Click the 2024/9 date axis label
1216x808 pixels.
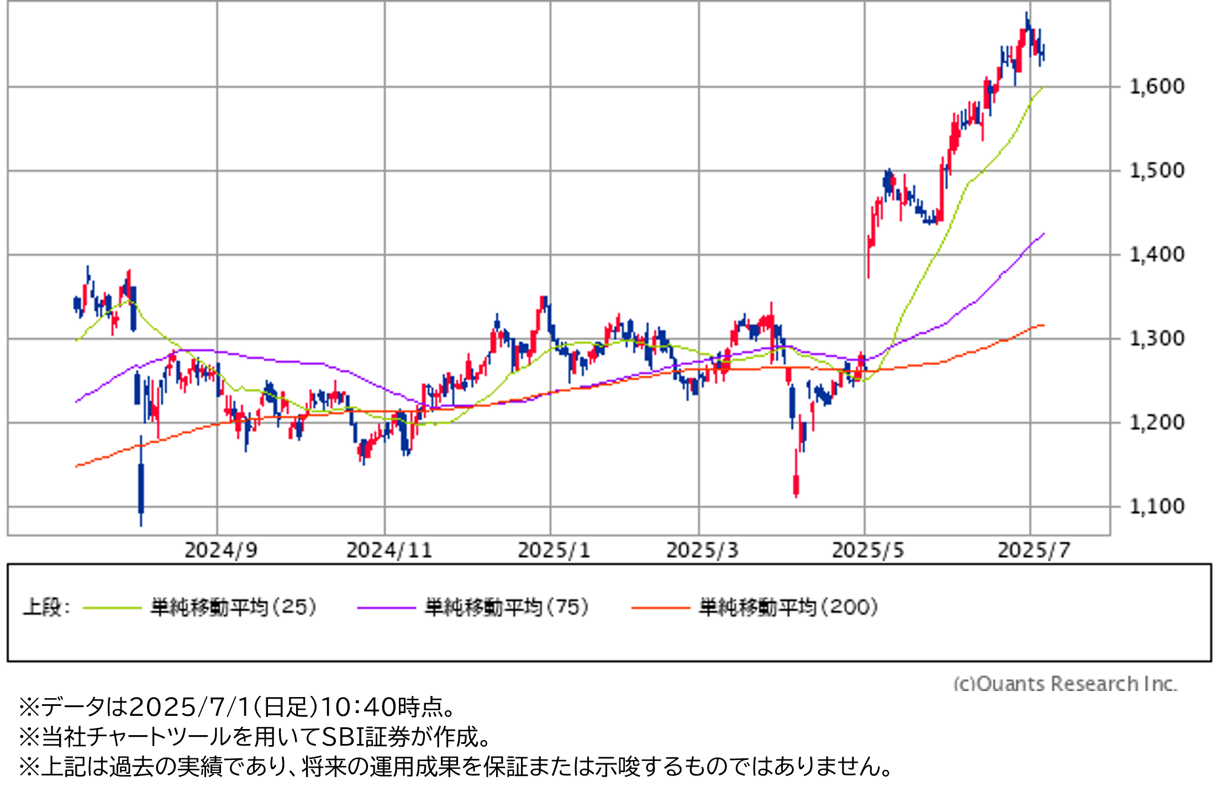(220, 550)
